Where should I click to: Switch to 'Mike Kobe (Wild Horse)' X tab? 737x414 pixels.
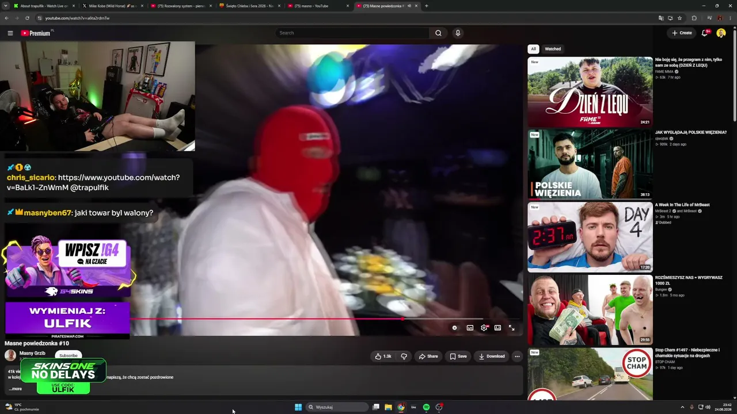[x=113, y=6]
